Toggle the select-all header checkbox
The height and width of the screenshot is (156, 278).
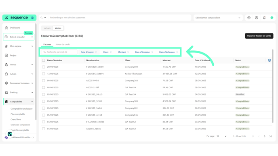(44, 60)
